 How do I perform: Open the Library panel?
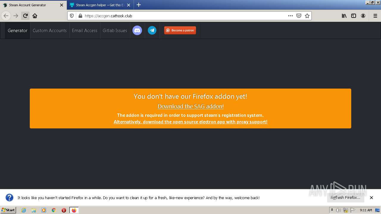point(344,16)
